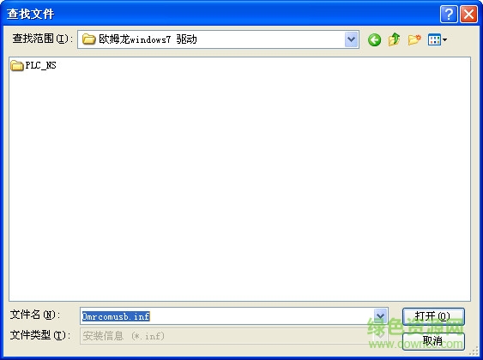Click the help question mark button
The image size is (483, 360).
click(449, 14)
